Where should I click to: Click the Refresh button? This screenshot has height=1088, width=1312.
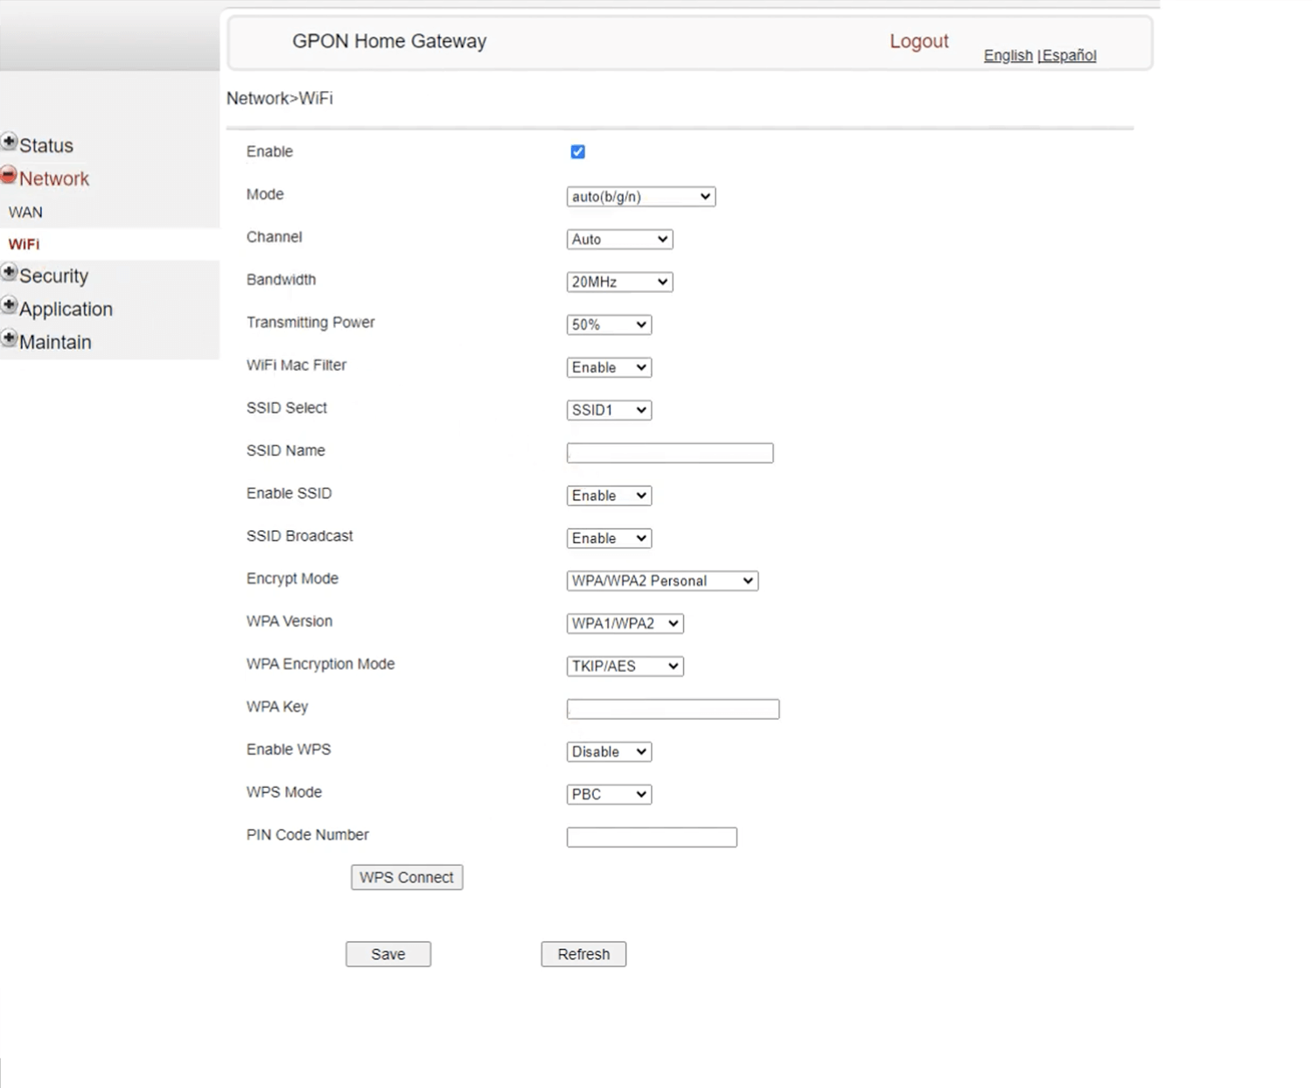[x=583, y=954]
